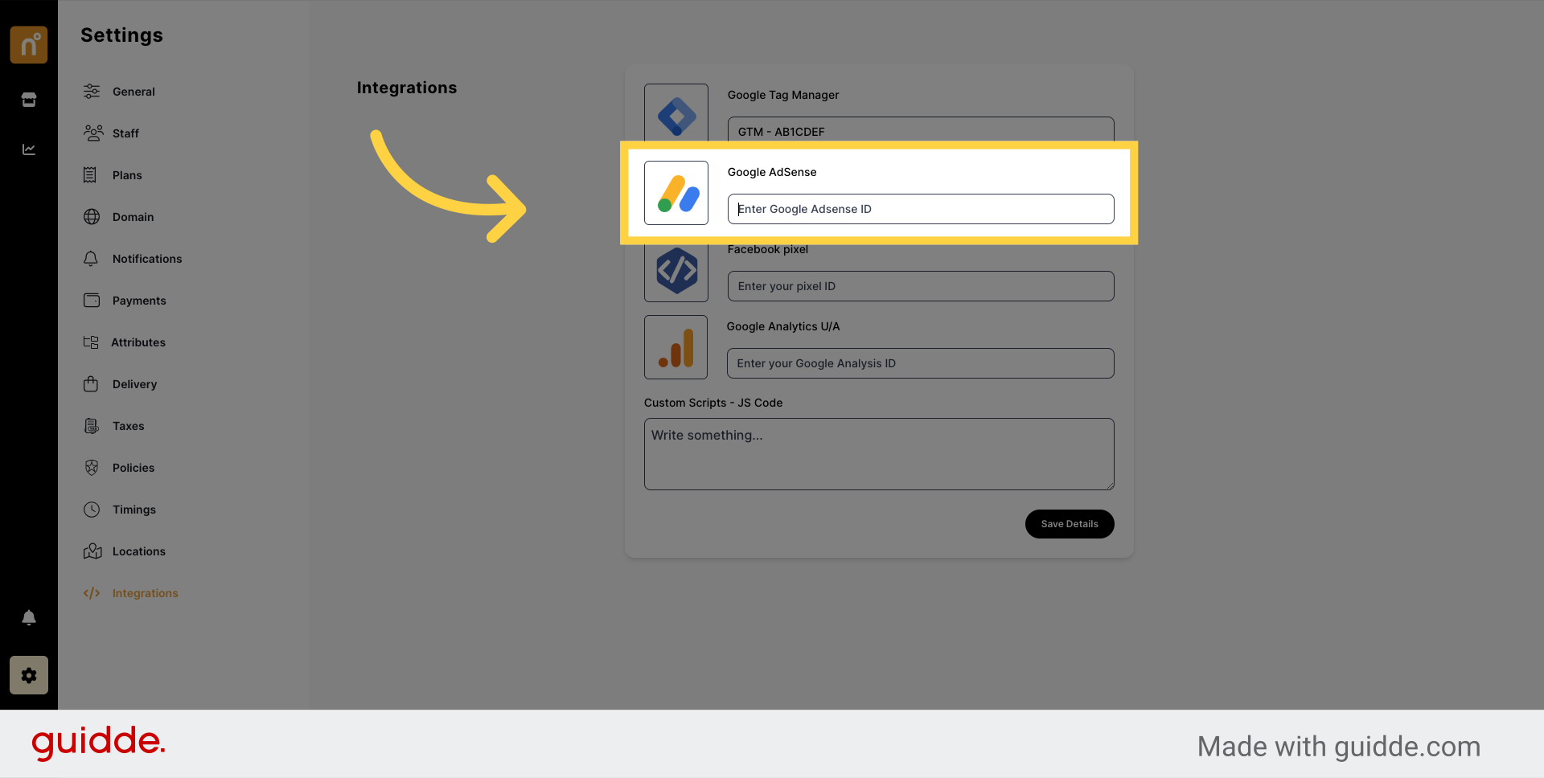Click the orange app logo icon

[29, 44]
